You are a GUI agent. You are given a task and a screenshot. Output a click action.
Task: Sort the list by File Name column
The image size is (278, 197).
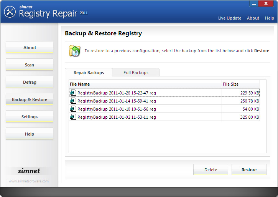pyautogui.click(x=145, y=84)
